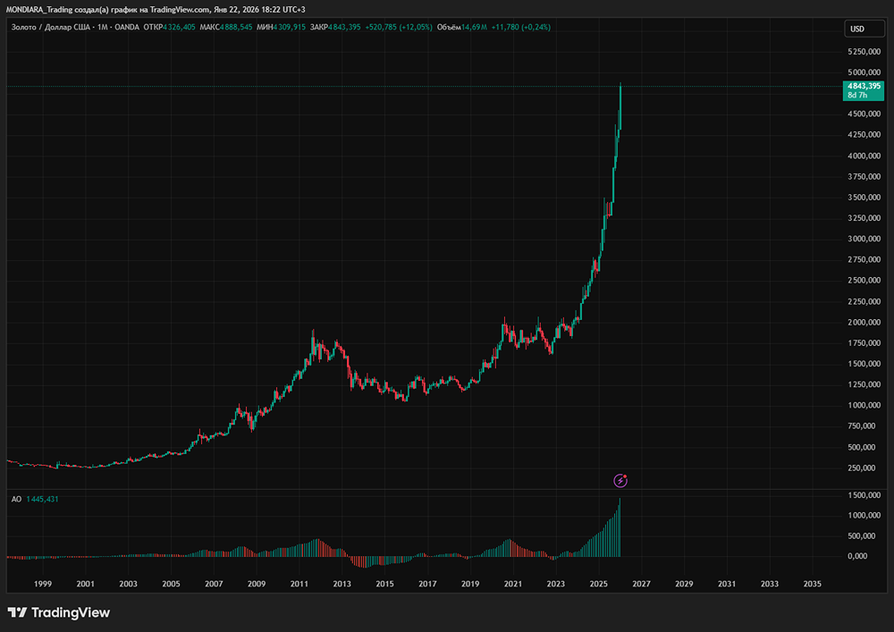
Task: Click the high value 4888,545
Action: (x=236, y=27)
